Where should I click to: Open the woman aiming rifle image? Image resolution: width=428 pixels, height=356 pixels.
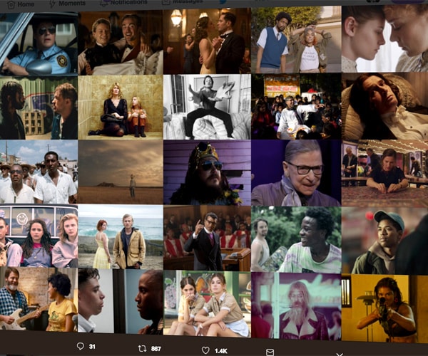click(x=384, y=308)
